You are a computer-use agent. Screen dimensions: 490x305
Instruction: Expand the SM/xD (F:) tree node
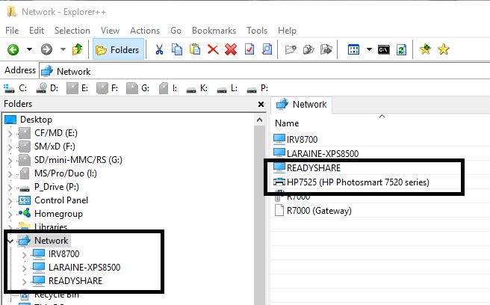tap(10, 147)
